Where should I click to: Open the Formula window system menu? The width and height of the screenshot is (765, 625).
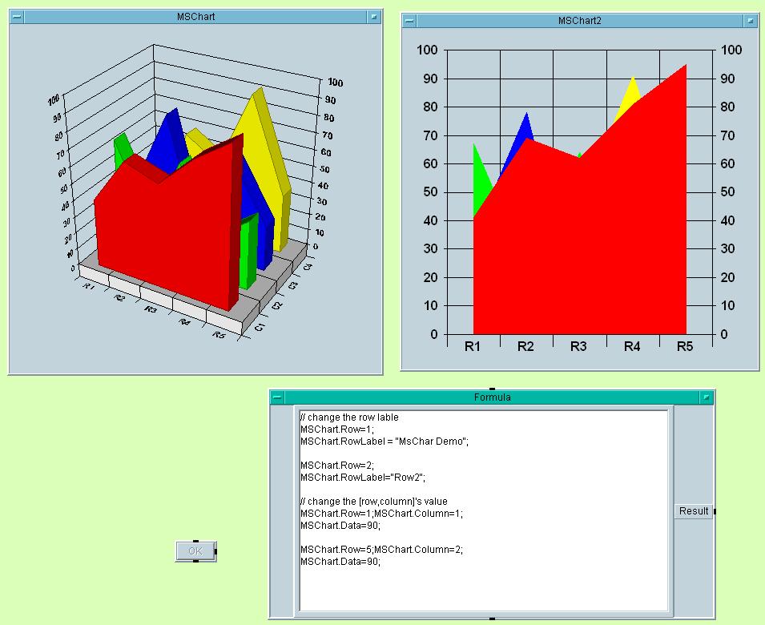click(277, 397)
